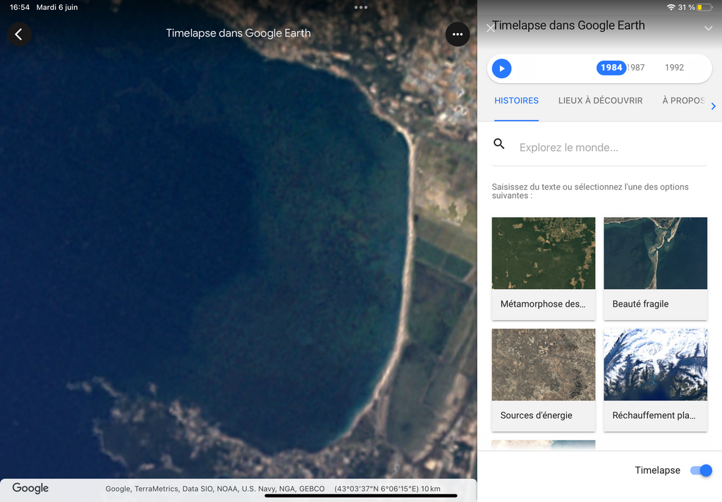Tap the 16:54 clock in status bar
722x502 pixels.
[x=20, y=7]
